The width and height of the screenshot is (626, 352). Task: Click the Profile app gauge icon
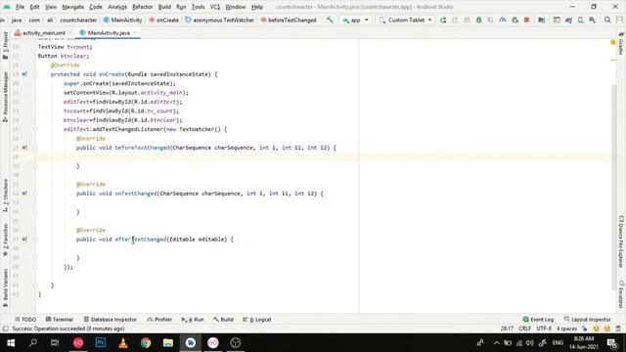[503, 20]
